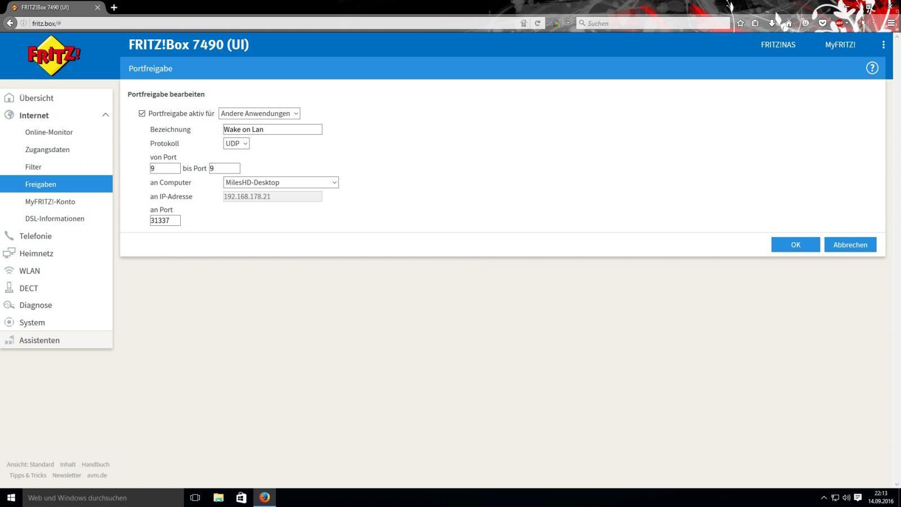The image size is (901, 507).
Task: Click the site info icon in address bar
Action: coord(24,23)
